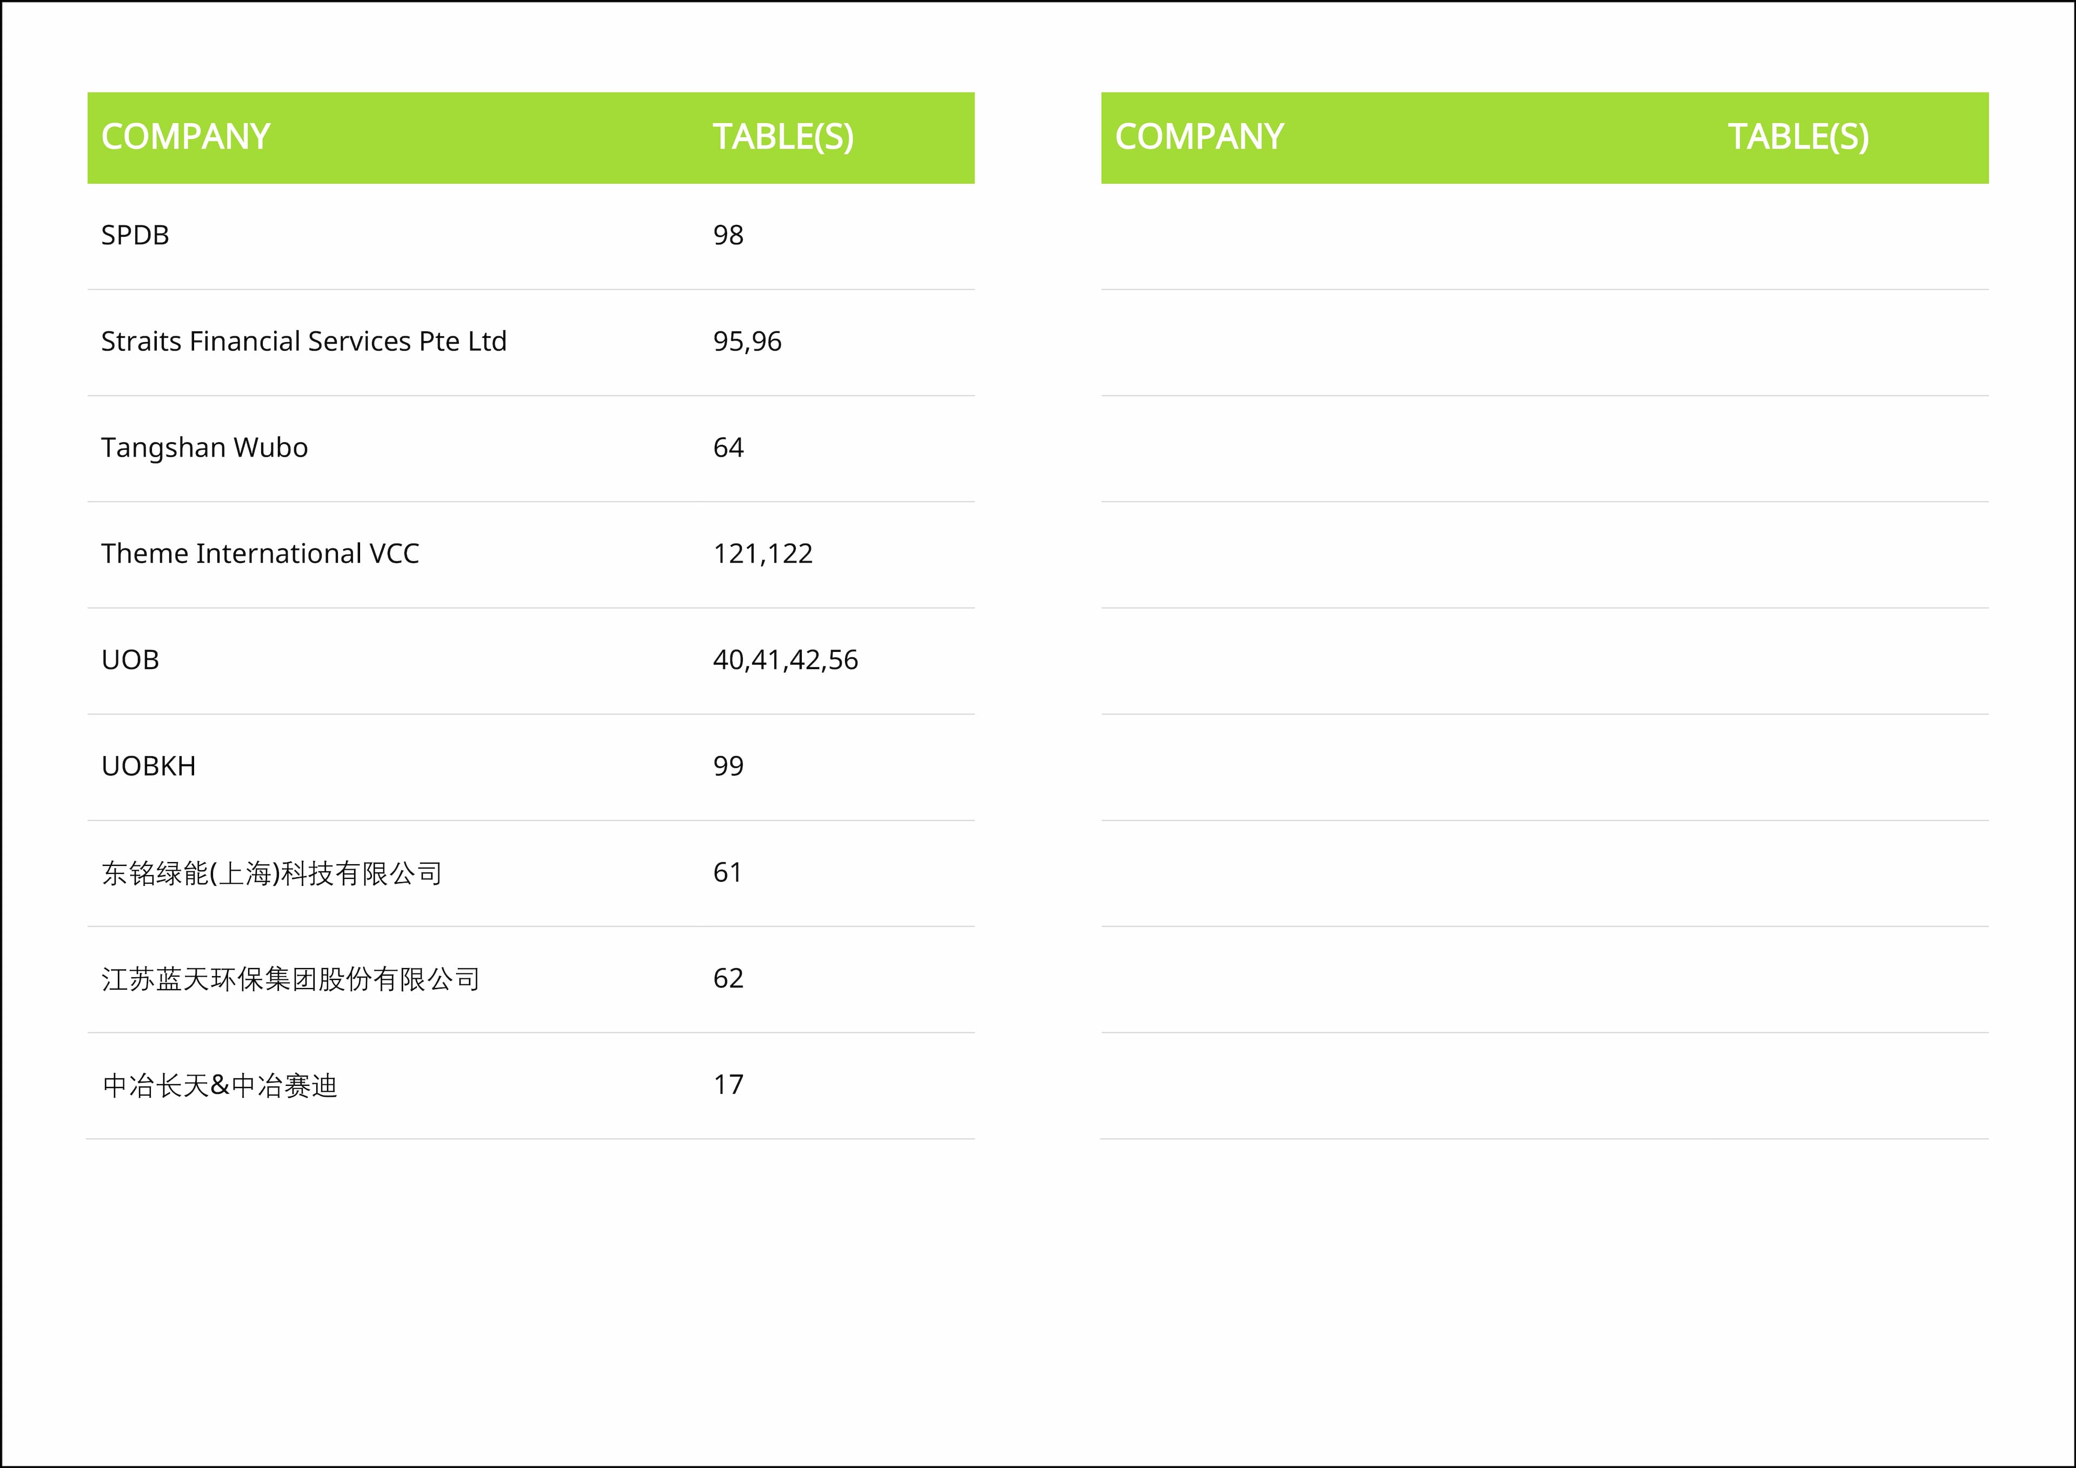Screen dimensions: 2076x1468
Task: Select table number 64
Action: tap(728, 448)
